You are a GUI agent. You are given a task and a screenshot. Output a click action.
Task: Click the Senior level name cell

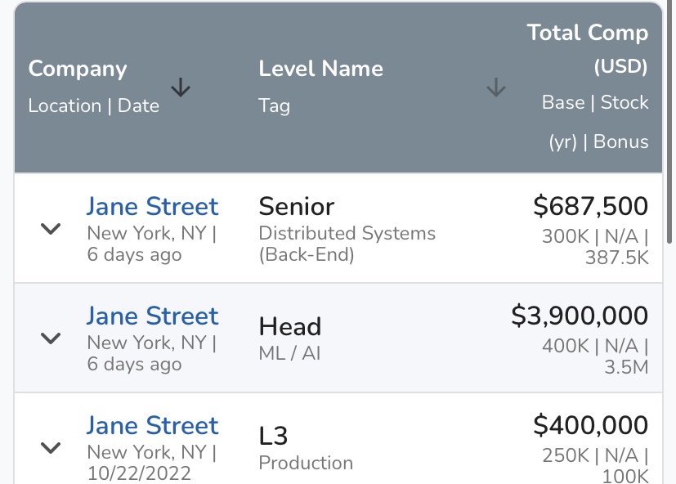pos(297,206)
